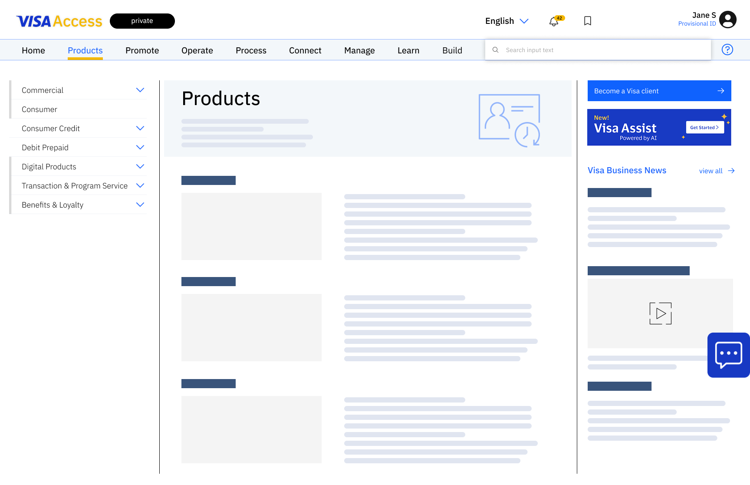The width and height of the screenshot is (750, 485).
Task: Go to the Home tab
Action: tap(33, 50)
